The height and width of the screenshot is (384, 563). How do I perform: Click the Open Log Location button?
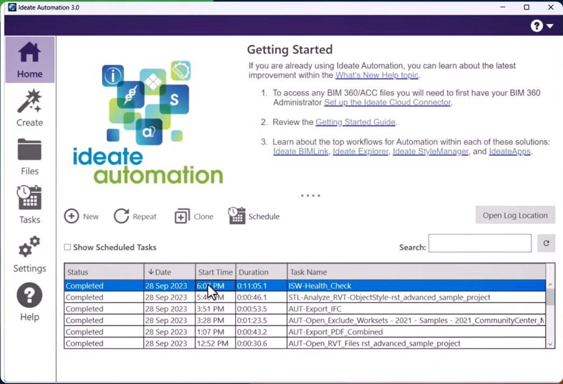pyautogui.click(x=515, y=215)
